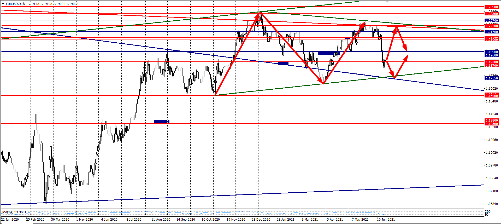Click the blue 1.22700 price label

point(492,20)
